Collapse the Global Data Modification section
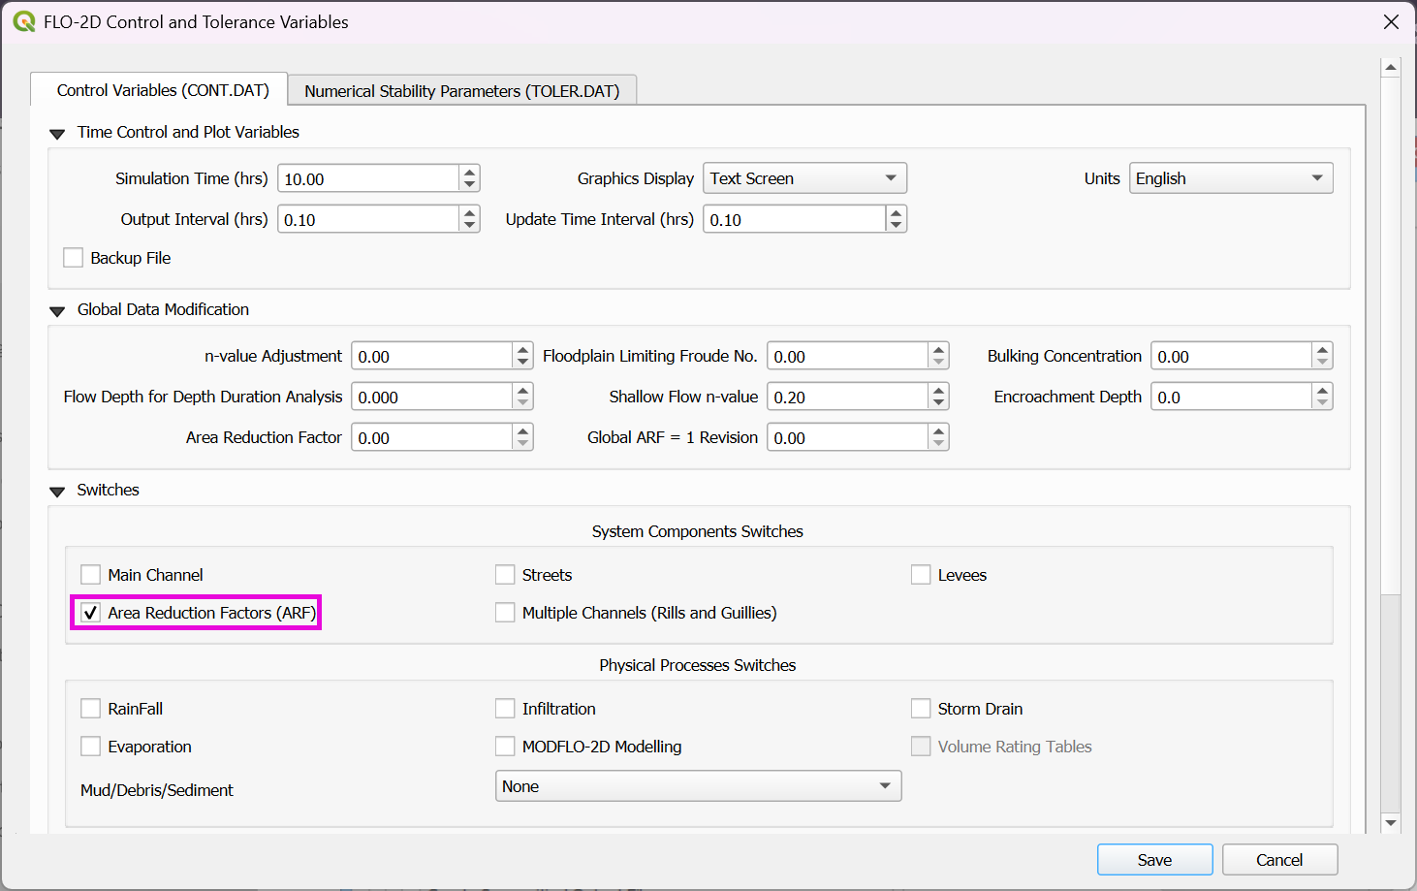Screen dimensions: 1417x891 tap(57, 311)
